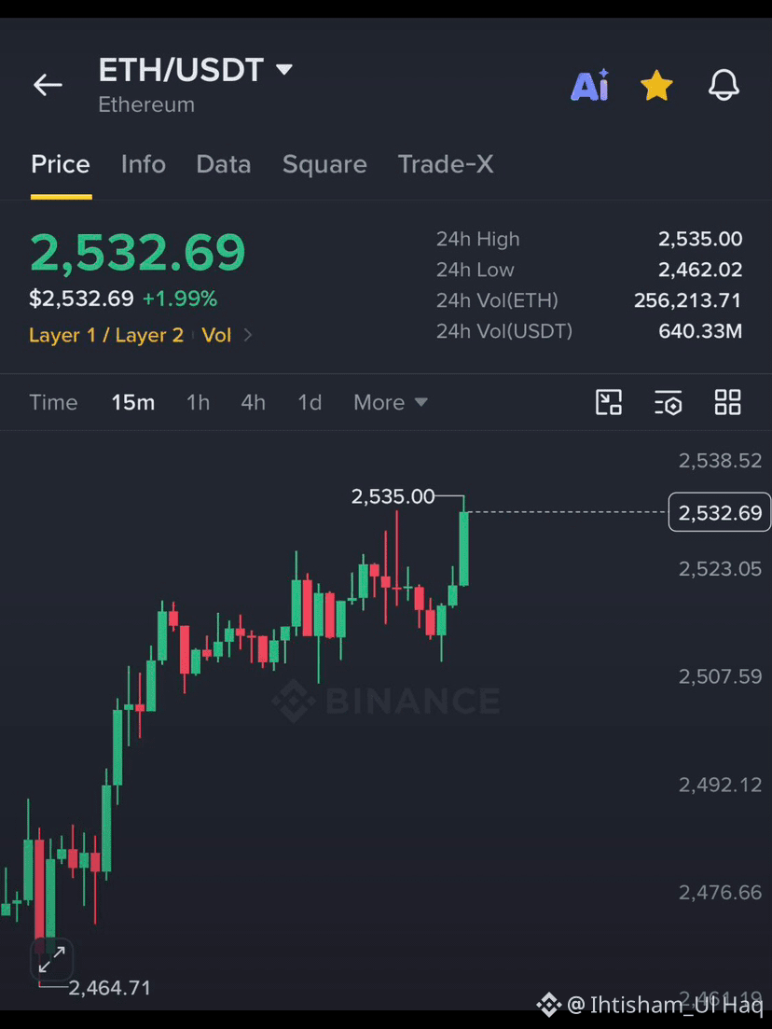Select the 4h chart interval
Screen dimensions: 772x1029
(x=254, y=402)
